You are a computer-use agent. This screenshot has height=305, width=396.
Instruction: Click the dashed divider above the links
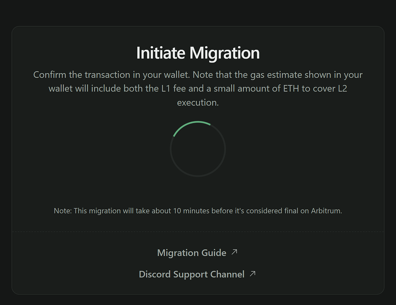click(x=198, y=231)
